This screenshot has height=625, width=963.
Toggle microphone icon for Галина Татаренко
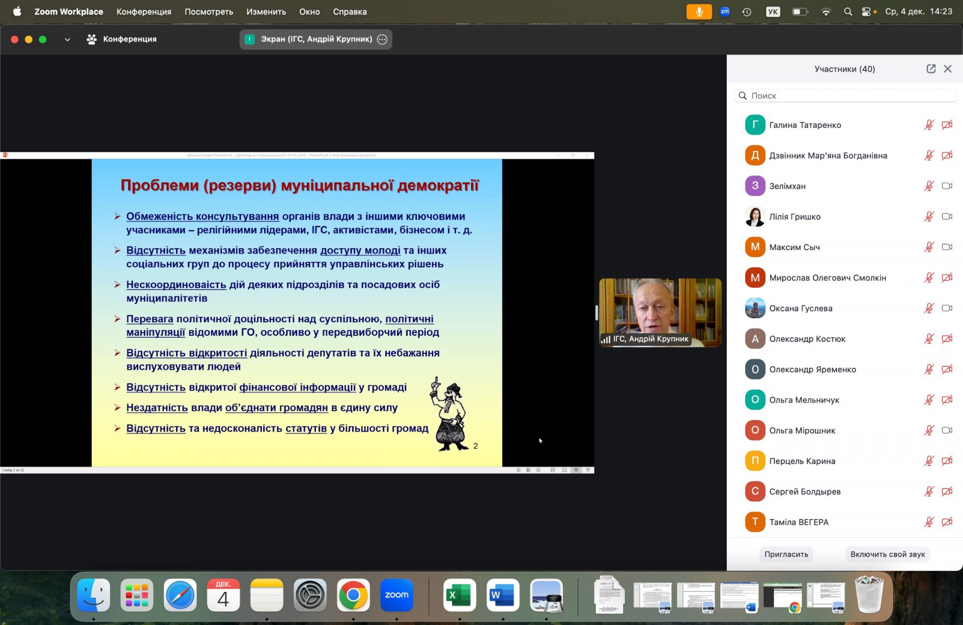pos(929,125)
